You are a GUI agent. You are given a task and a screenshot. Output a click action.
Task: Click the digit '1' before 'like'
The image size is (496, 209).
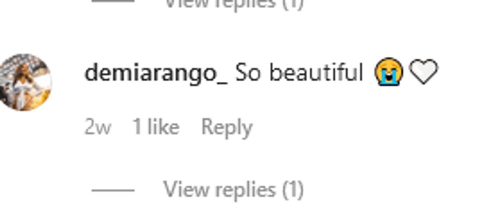pos(137,127)
